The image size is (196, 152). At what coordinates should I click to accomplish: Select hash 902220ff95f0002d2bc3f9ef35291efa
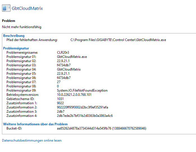point(83,107)
